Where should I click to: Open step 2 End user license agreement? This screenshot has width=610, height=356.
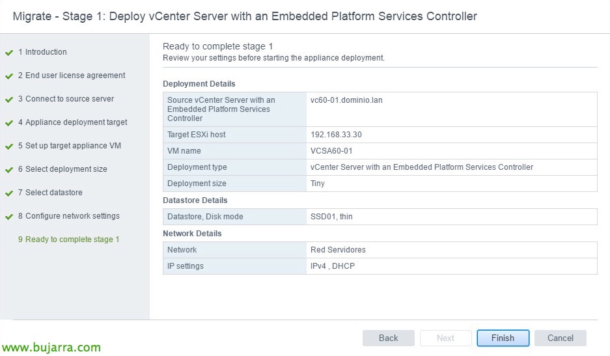(72, 75)
